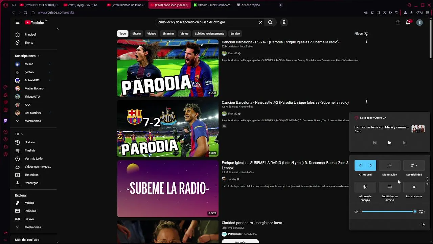Reload the page
Viewport: 433px width, 244px height.
coord(26,13)
